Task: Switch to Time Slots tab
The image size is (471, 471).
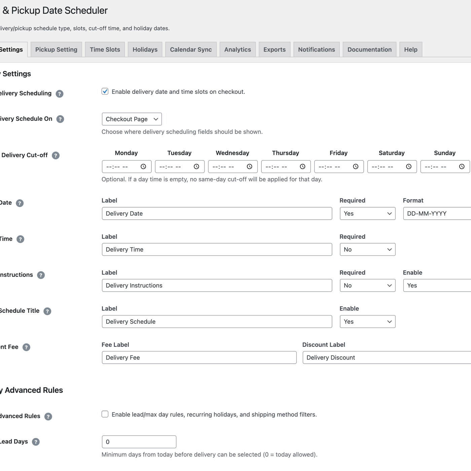Action: click(105, 49)
